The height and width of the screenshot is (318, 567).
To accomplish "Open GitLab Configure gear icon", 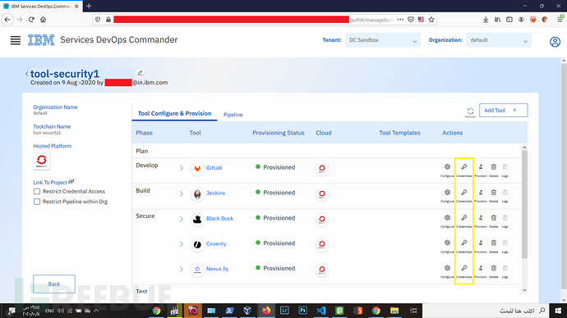I will (x=447, y=167).
